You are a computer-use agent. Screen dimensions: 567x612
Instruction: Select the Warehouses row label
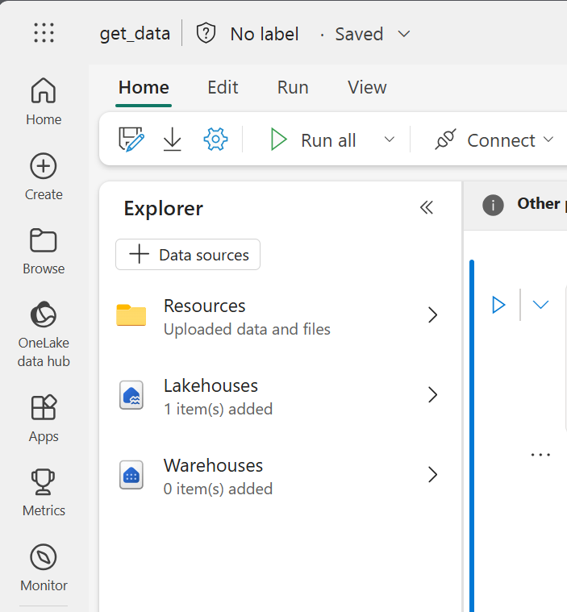(x=213, y=465)
